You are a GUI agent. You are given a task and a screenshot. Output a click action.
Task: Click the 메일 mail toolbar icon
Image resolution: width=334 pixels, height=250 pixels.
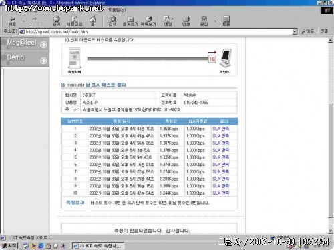pyautogui.click(x=168, y=21)
